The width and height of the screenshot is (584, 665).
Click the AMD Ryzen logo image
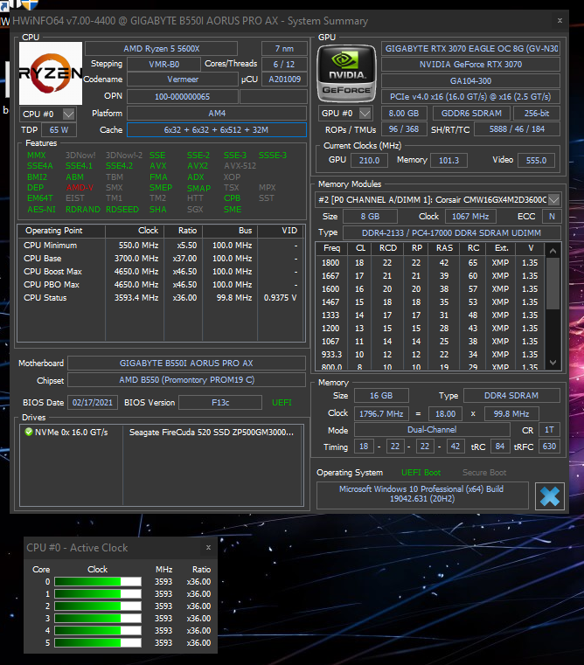click(x=51, y=73)
